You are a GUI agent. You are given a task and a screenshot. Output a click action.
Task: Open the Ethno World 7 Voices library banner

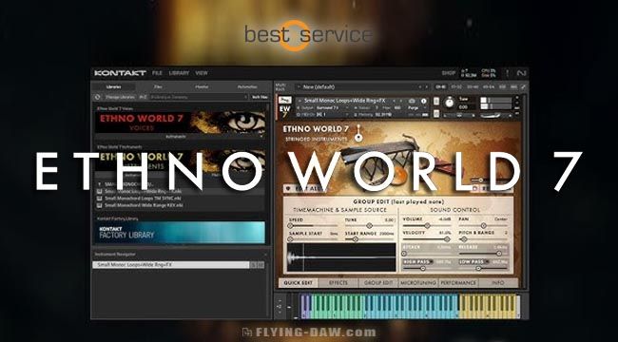click(180, 123)
